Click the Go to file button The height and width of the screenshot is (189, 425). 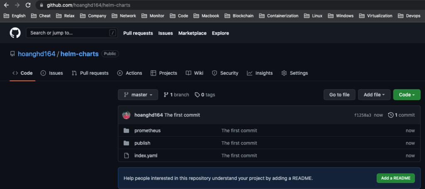[x=340, y=95]
